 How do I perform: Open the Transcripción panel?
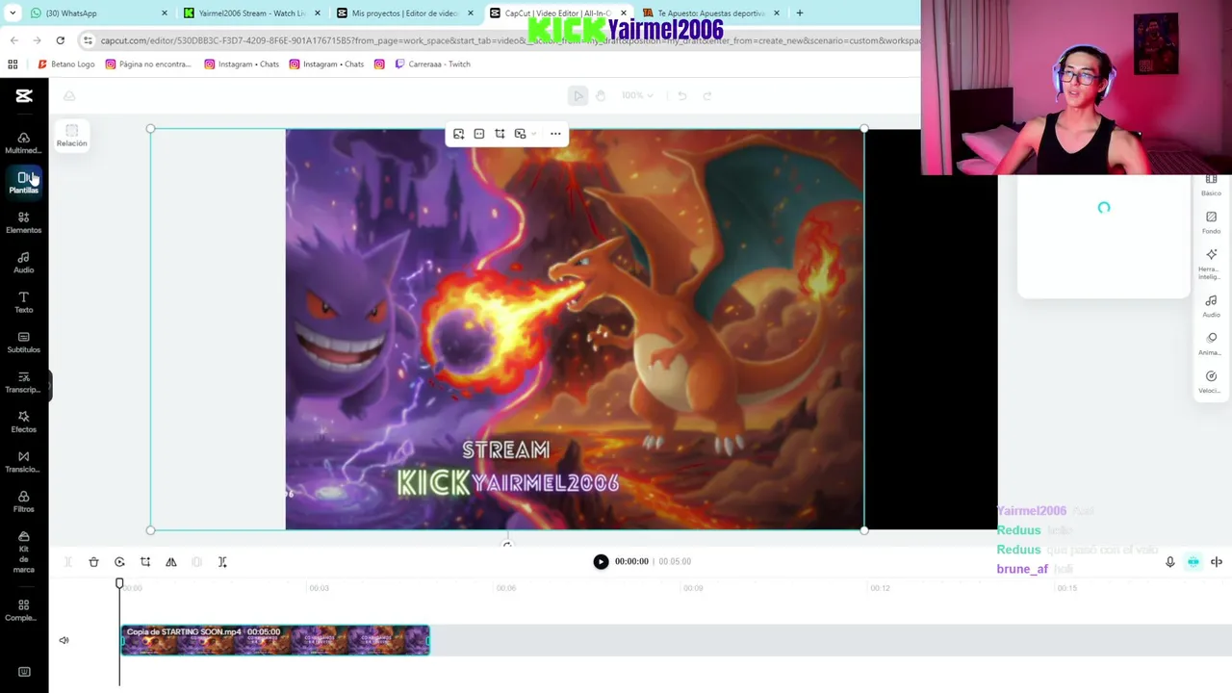(23, 382)
